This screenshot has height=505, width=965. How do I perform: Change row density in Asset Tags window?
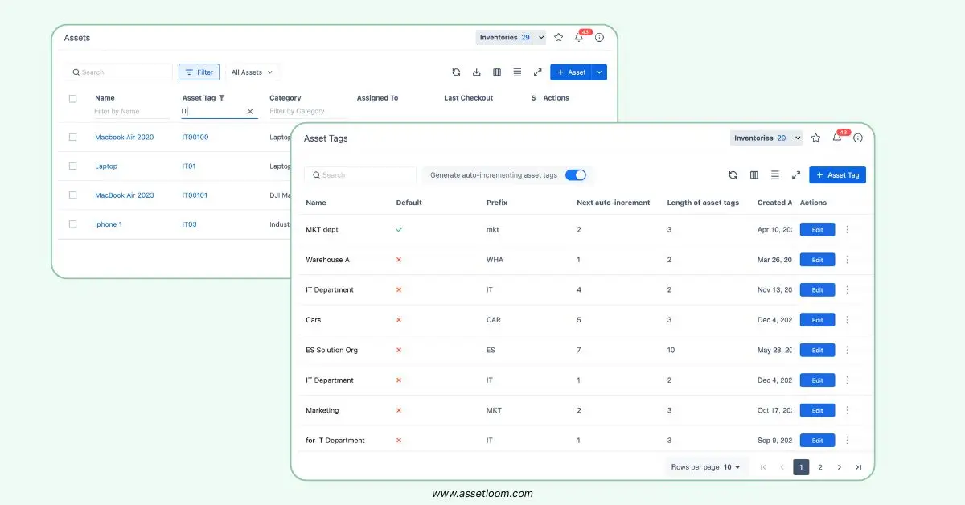pyautogui.click(x=775, y=174)
